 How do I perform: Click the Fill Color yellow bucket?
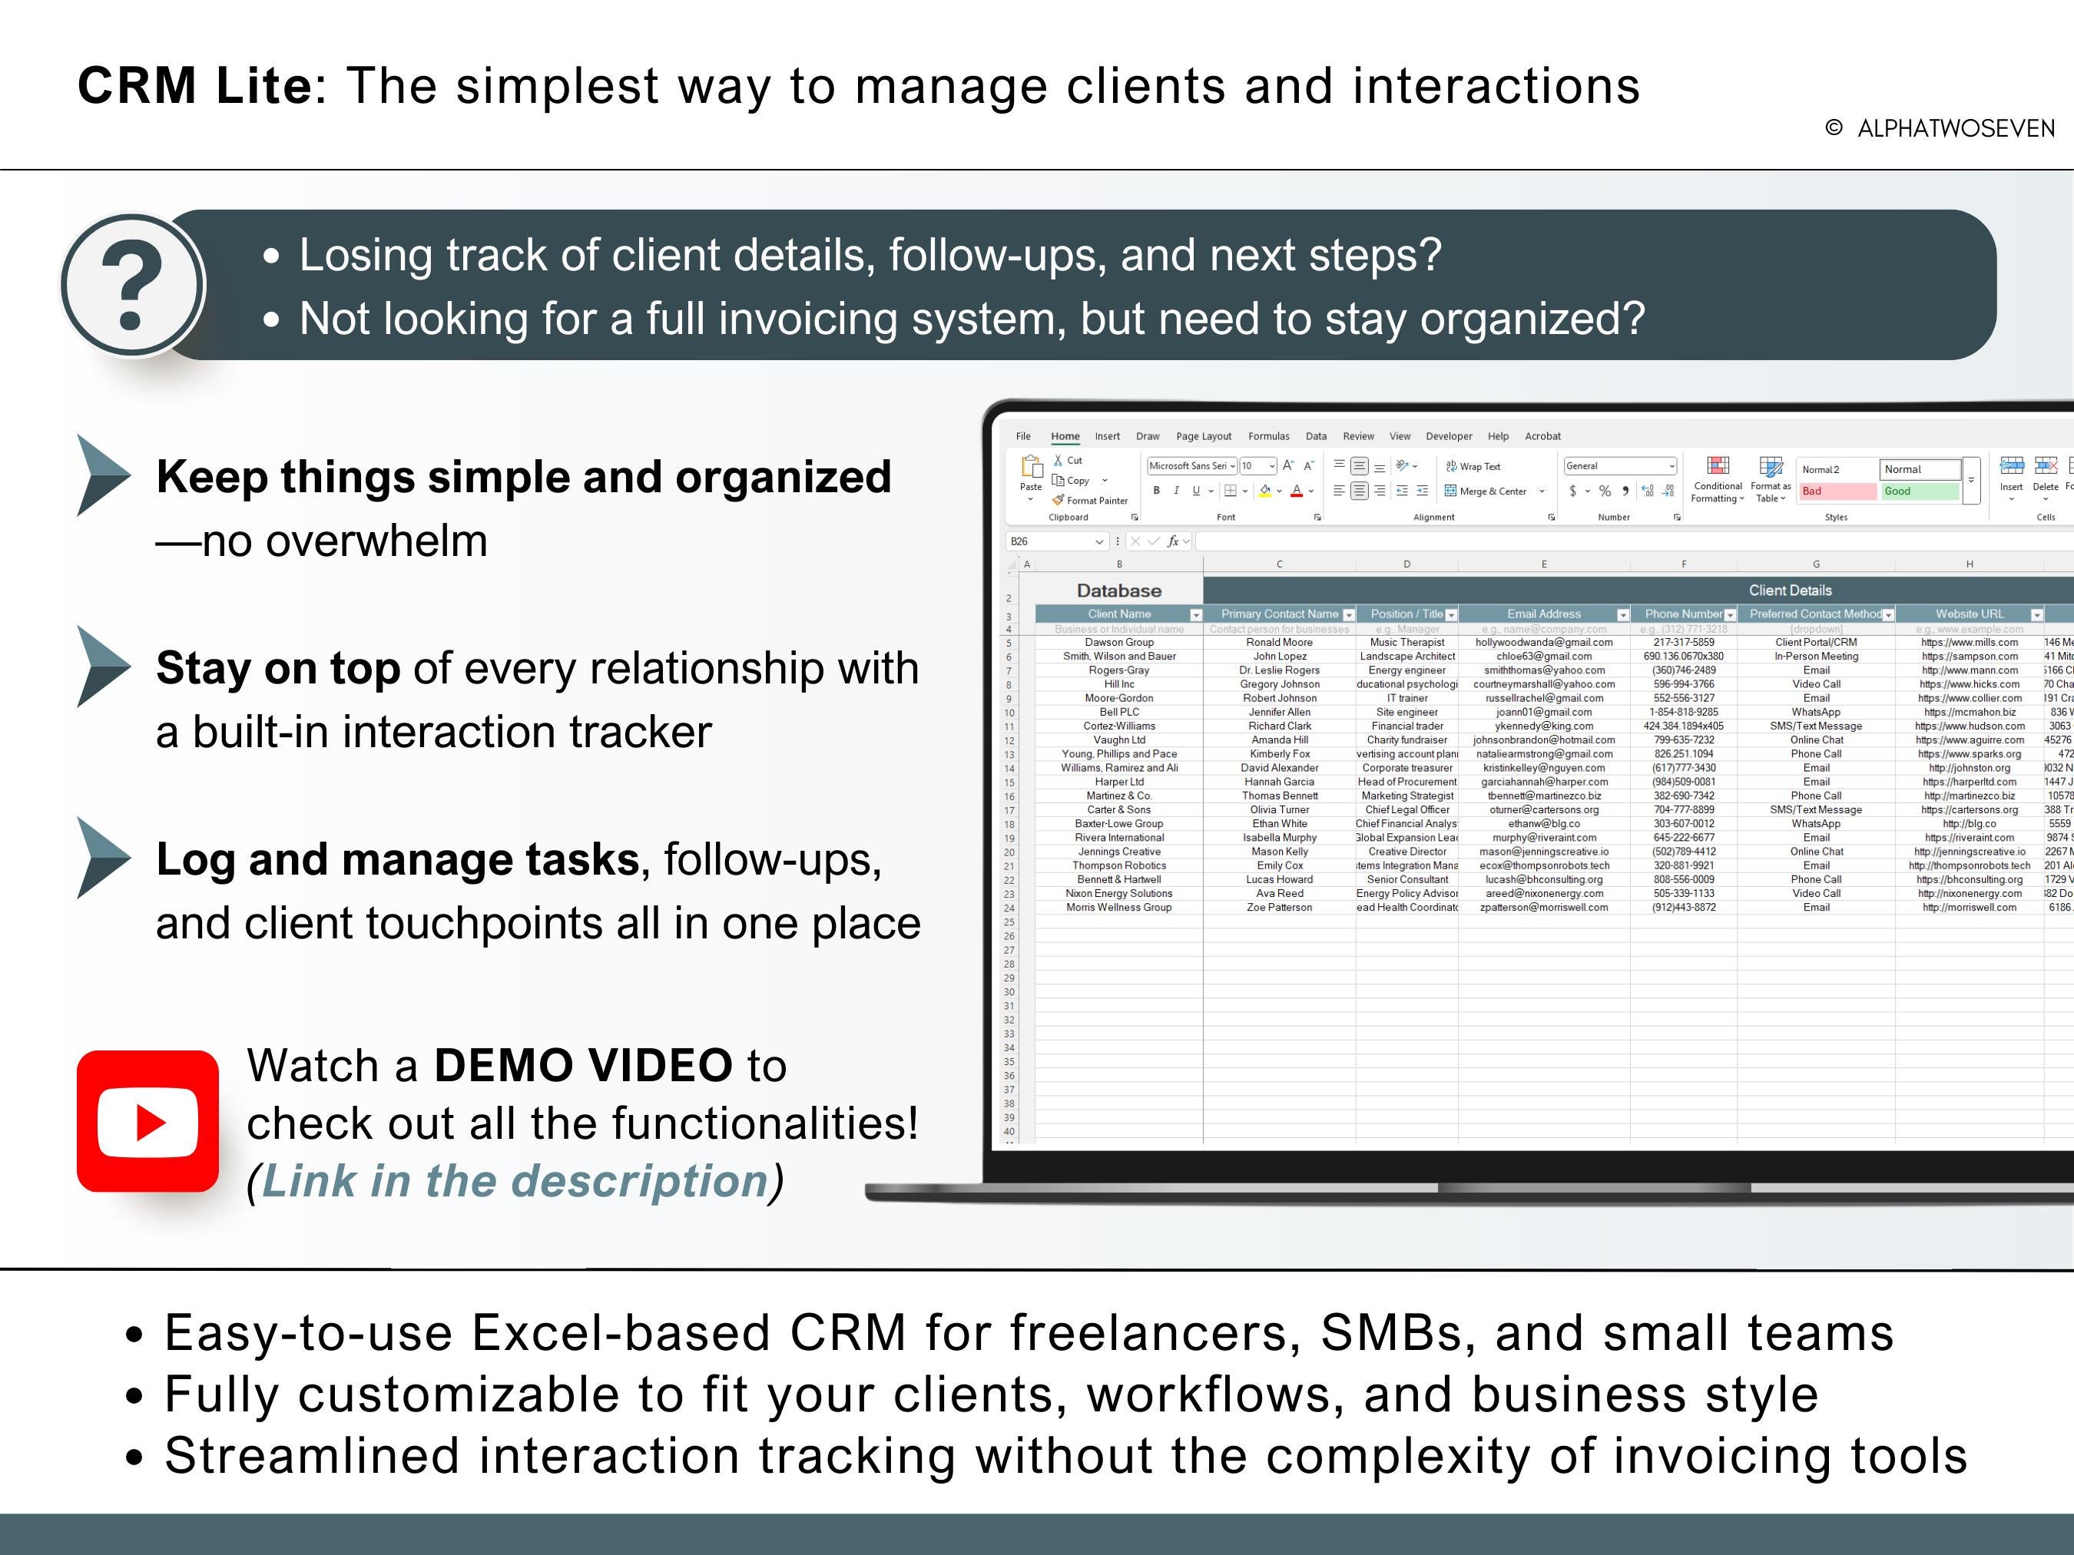(1265, 490)
